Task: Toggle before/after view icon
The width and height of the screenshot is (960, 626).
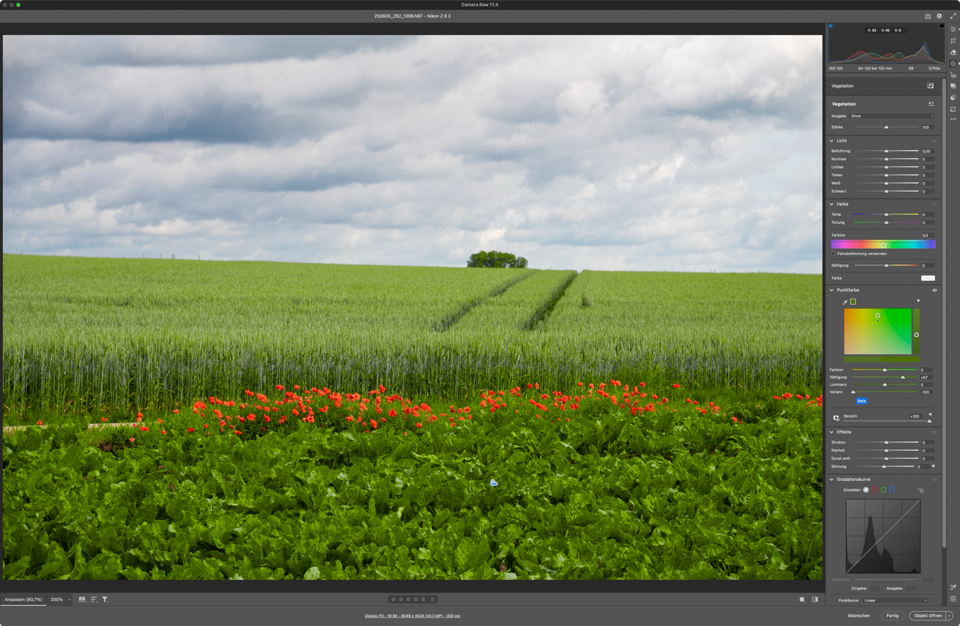Action: coord(815,600)
